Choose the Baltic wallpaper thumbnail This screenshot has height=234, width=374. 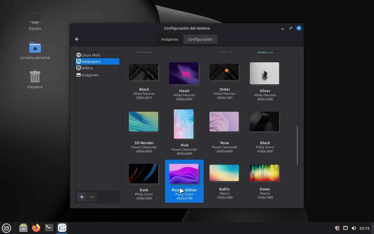pyautogui.click(x=224, y=173)
